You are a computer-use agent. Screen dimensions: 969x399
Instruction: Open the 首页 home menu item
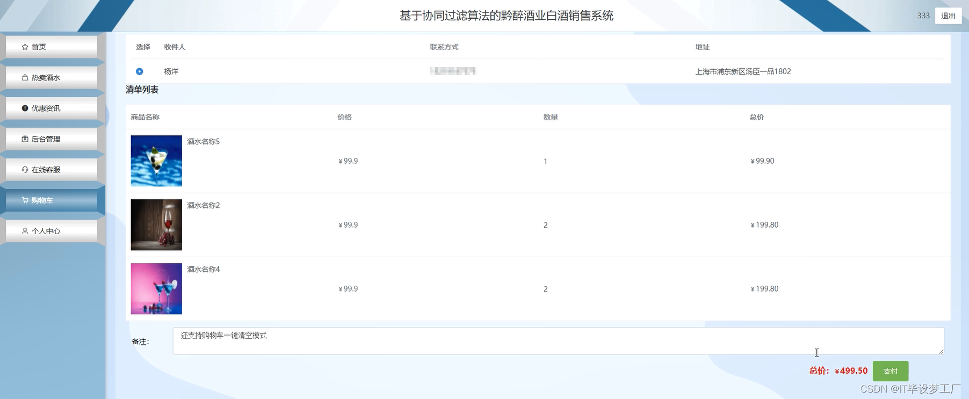(x=52, y=47)
